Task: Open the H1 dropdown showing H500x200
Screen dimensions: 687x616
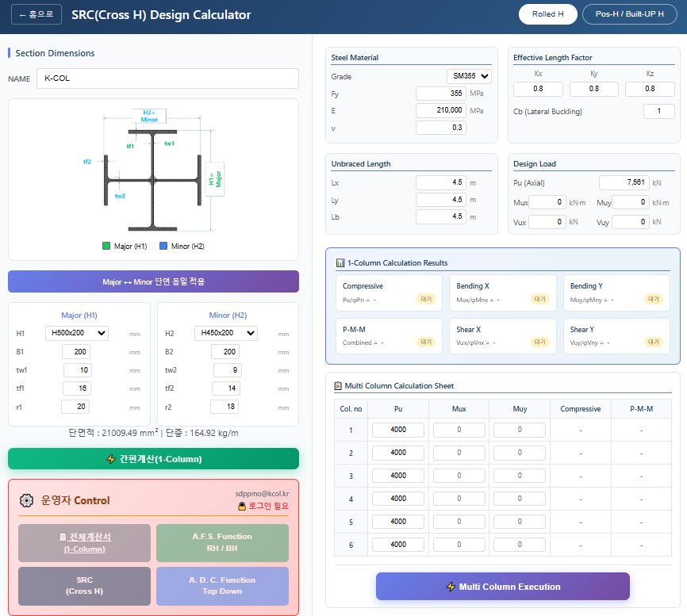Action: click(x=76, y=333)
